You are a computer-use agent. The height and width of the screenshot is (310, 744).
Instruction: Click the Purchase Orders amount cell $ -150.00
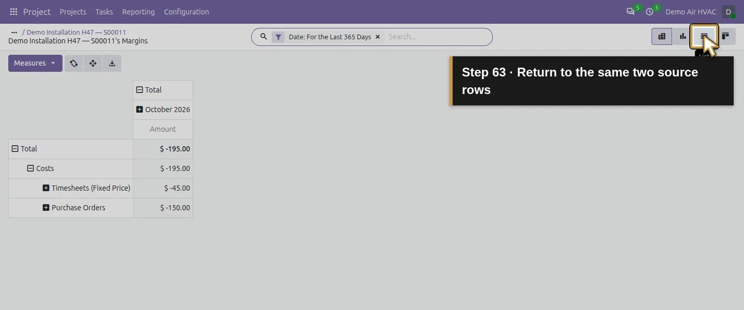click(163, 208)
